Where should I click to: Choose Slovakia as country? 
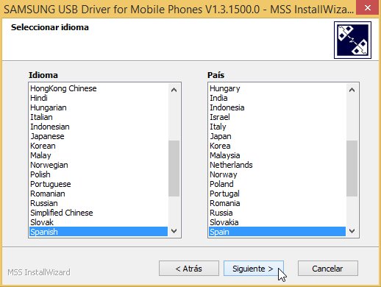pos(277,222)
